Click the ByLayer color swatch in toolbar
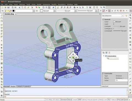Image resolution: width=132 pixels, height=101 pixels. [42, 11]
